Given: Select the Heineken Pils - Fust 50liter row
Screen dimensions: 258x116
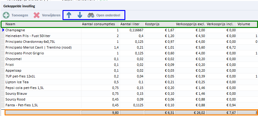Looking at the screenshot, I should [130, 36].
